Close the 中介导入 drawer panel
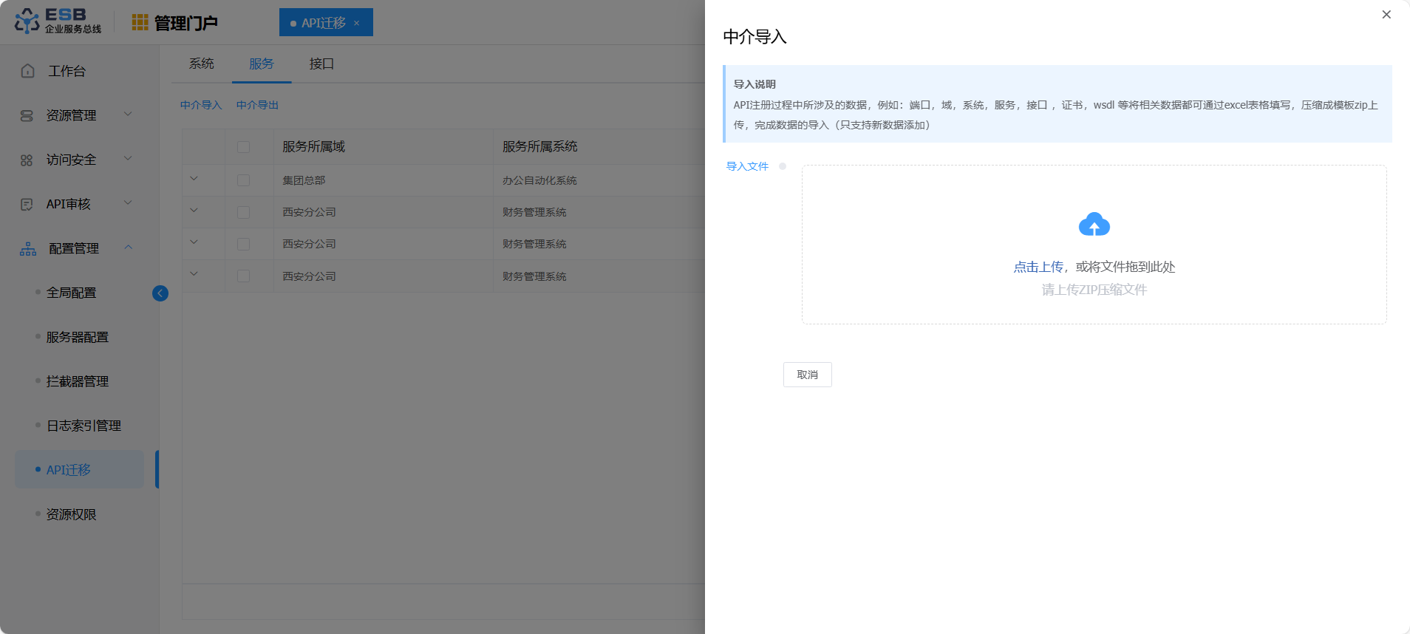 (x=1386, y=15)
